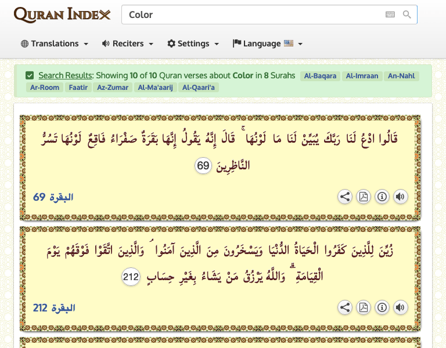The height and width of the screenshot is (348, 446).
Task: Show info for verse 212
Action: [382, 307]
